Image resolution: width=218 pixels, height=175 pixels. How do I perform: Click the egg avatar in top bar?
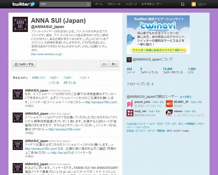193,4
